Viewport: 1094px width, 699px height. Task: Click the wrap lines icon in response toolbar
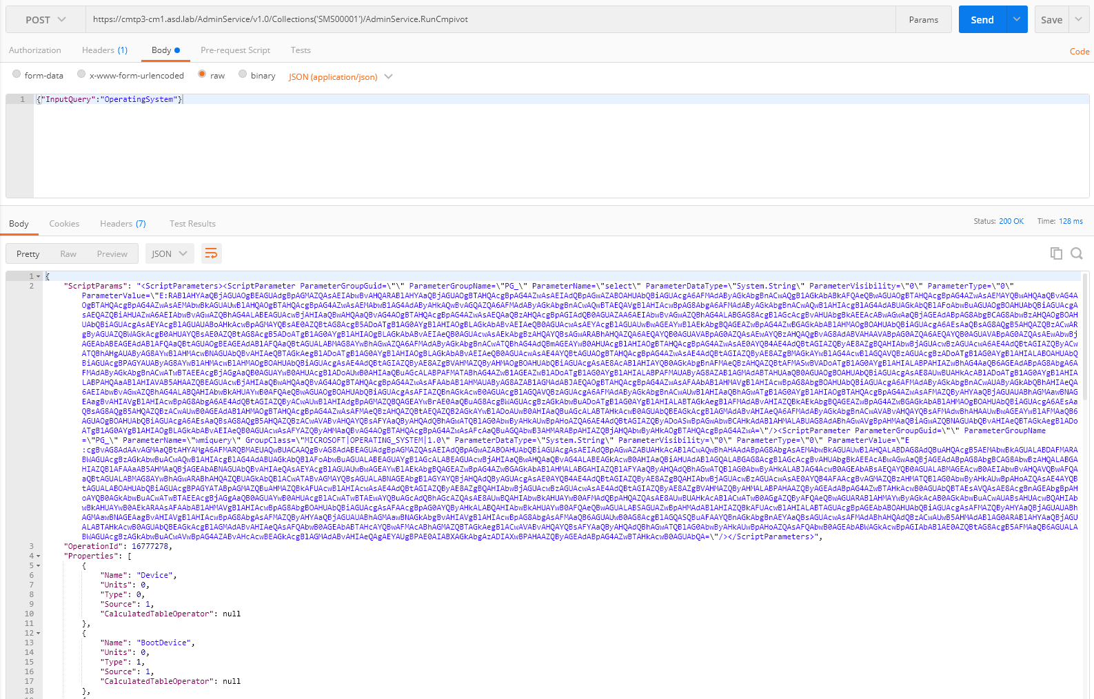tap(211, 254)
